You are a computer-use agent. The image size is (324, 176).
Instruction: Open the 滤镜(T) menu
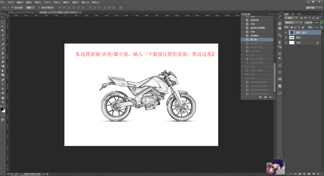coord(66,2)
